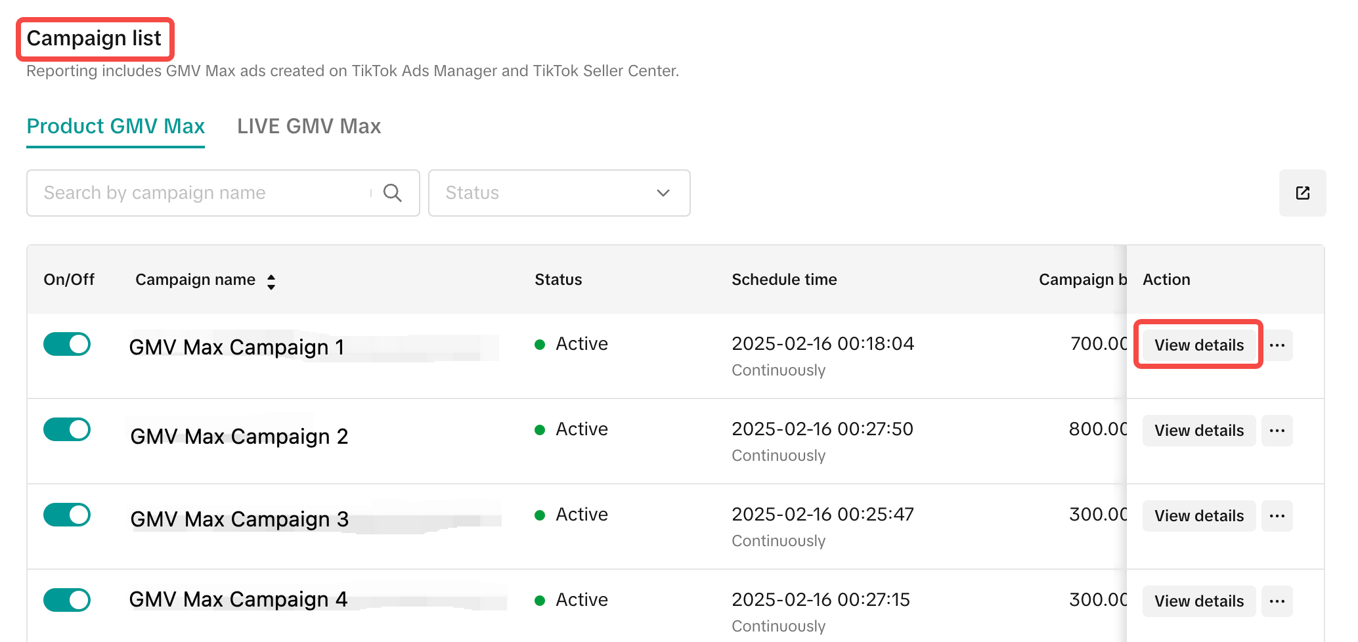Image resolution: width=1358 pixels, height=642 pixels.
Task: Turn off GMV Max Campaign 3
Action: [67, 515]
